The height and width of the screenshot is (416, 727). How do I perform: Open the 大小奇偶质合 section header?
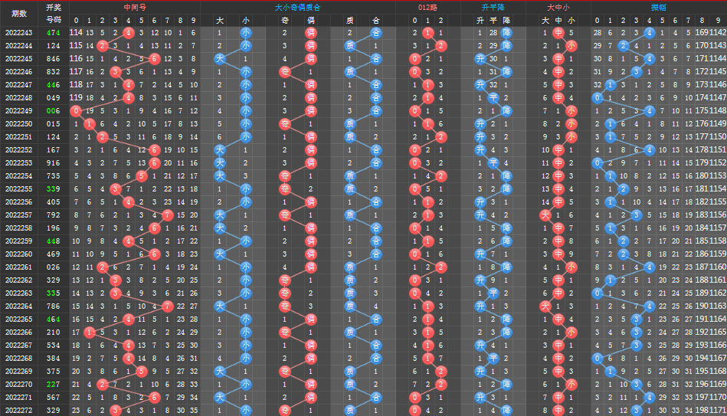tap(297, 8)
